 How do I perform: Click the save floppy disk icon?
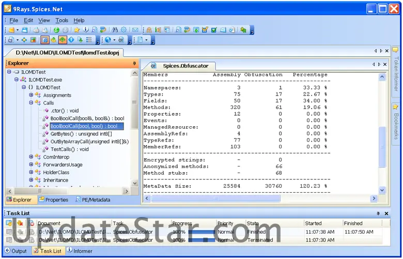click(x=25, y=30)
